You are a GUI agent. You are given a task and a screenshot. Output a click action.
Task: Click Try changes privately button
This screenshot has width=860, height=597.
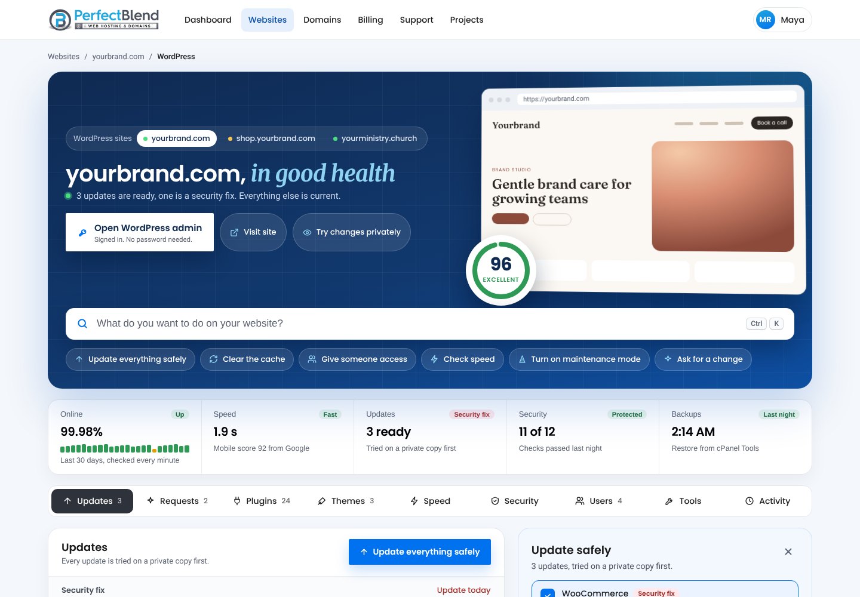(x=352, y=232)
